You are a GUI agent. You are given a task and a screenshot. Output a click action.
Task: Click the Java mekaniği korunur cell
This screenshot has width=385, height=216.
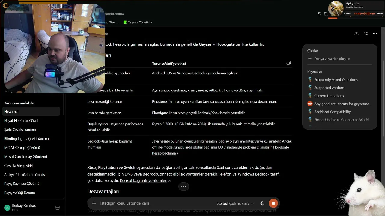[x=105, y=101]
